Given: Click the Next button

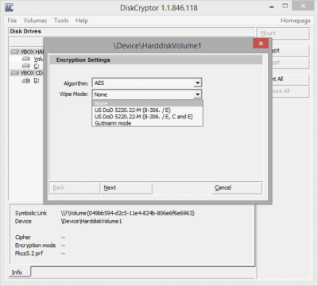Looking at the screenshot, I should [x=126, y=187].
